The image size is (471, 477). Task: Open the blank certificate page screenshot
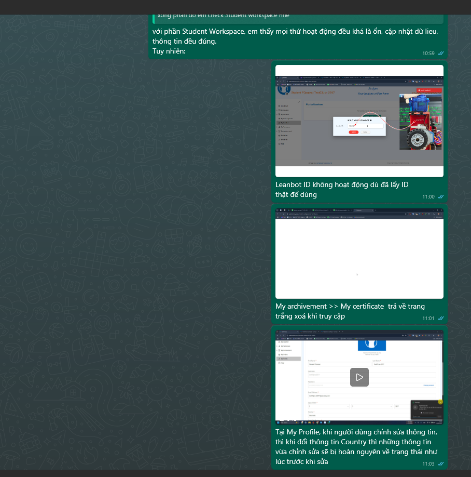(x=359, y=254)
